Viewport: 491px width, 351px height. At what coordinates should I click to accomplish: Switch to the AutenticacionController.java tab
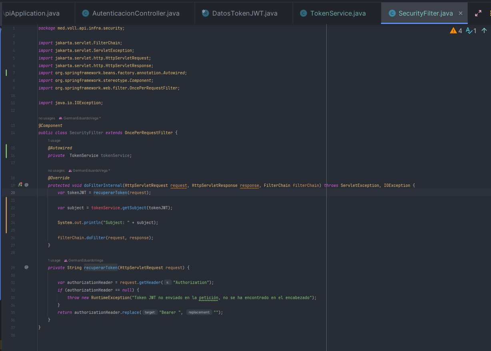[131, 13]
